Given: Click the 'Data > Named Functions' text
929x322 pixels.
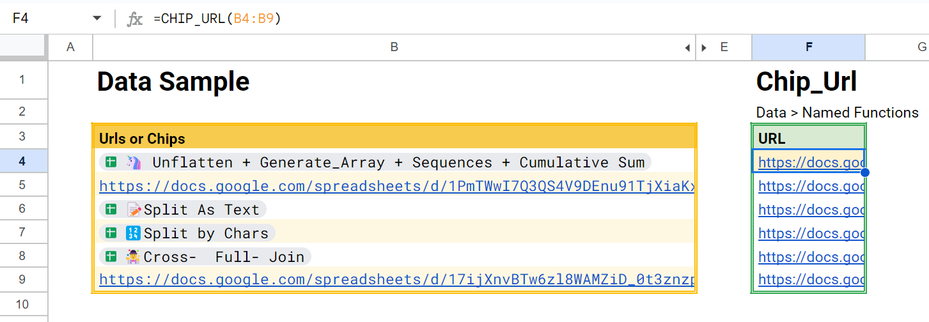Looking at the screenshot, I should (837, 112).
